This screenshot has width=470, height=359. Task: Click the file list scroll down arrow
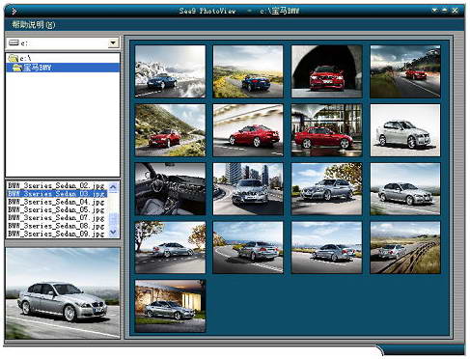click(x=113, y=233)
